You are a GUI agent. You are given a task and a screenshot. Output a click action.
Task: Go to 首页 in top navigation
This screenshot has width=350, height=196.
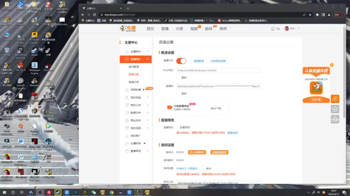[x=150, y=29]
